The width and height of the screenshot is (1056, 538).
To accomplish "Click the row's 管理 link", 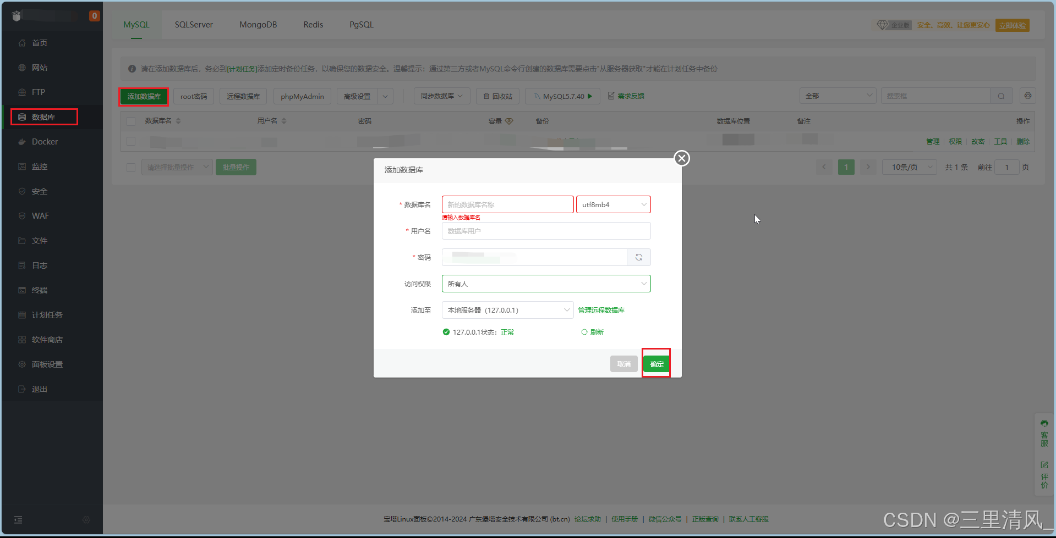I will coord(933,142).
